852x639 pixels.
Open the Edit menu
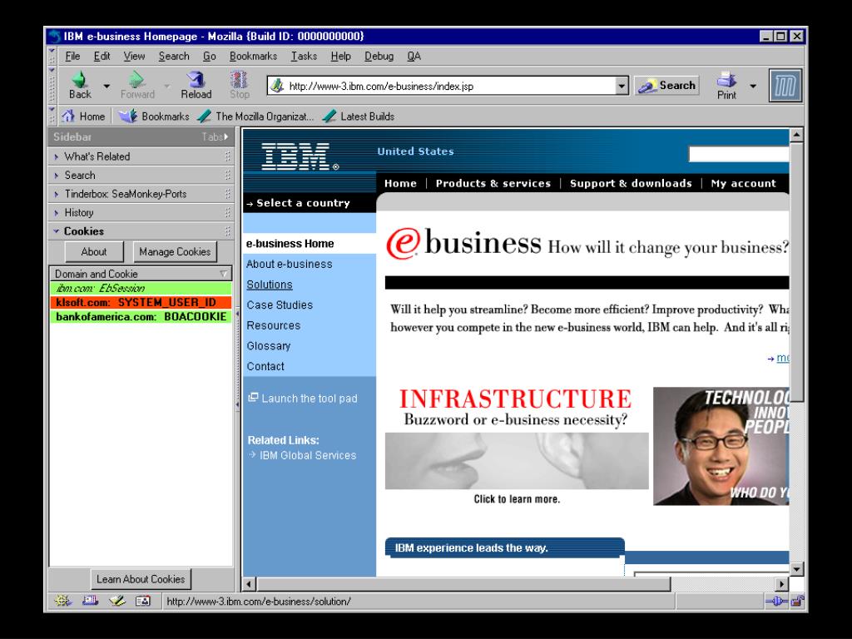tap(102, 56)
